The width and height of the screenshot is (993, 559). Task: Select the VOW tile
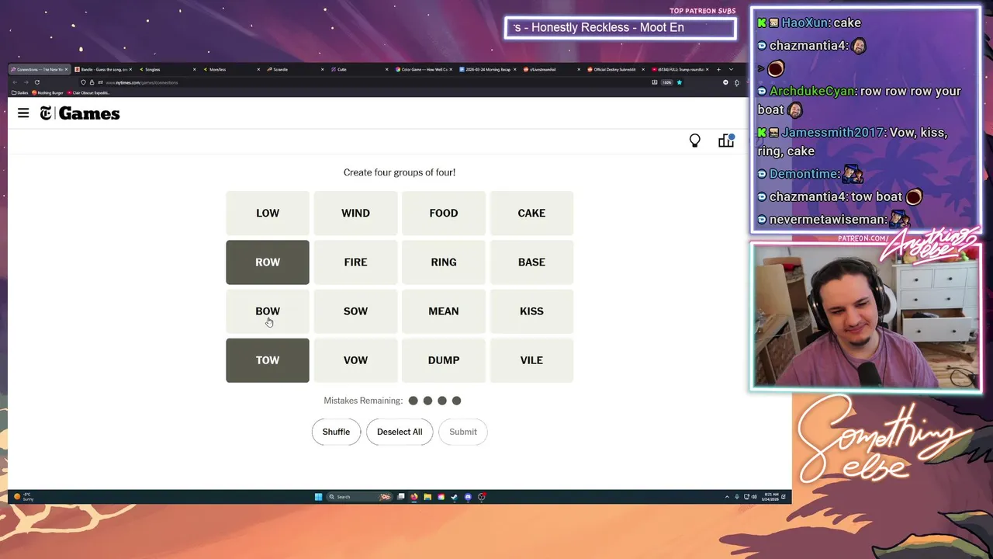(355, 360)
